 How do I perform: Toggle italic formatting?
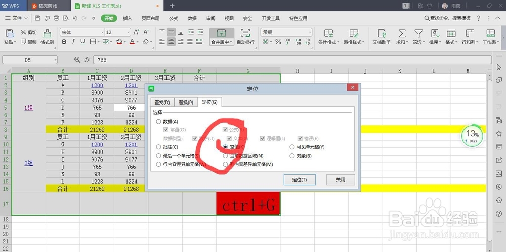(x=73, y=42)
